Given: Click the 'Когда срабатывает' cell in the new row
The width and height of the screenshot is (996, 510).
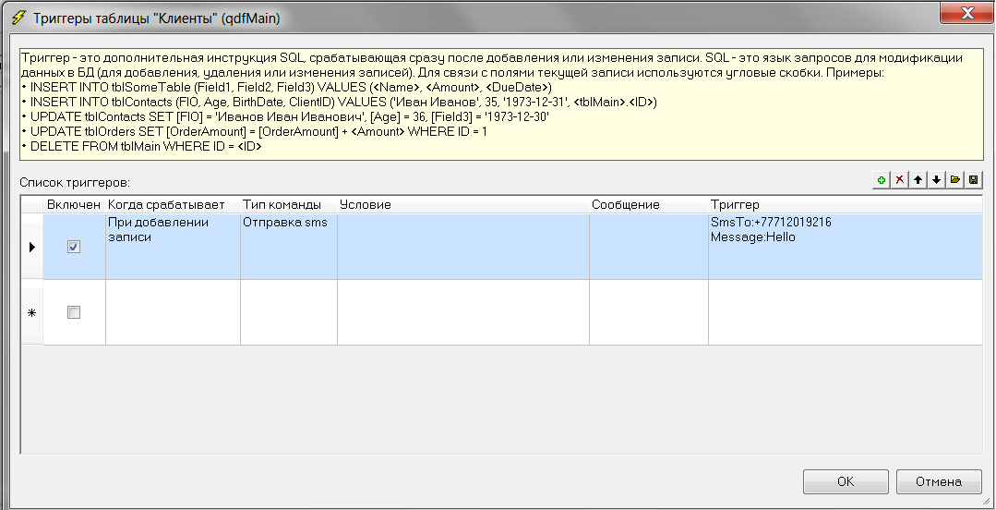Looking at the screenshot, I should click(173, 312).
